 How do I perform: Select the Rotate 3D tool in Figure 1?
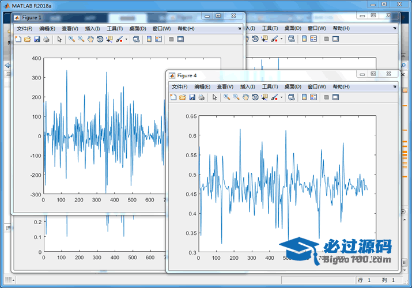pyautogui.click(x=100, y=39)
